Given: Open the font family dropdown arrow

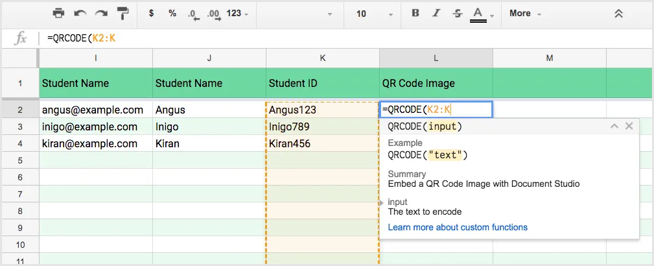Looking at the screenshot, I should click(329, 14).
